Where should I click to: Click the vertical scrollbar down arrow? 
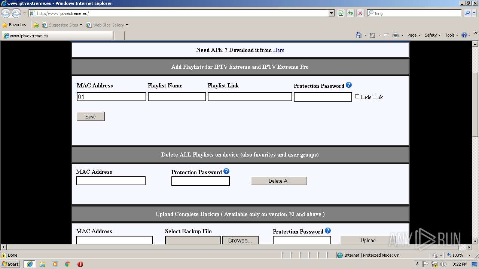tap(475, 241)
